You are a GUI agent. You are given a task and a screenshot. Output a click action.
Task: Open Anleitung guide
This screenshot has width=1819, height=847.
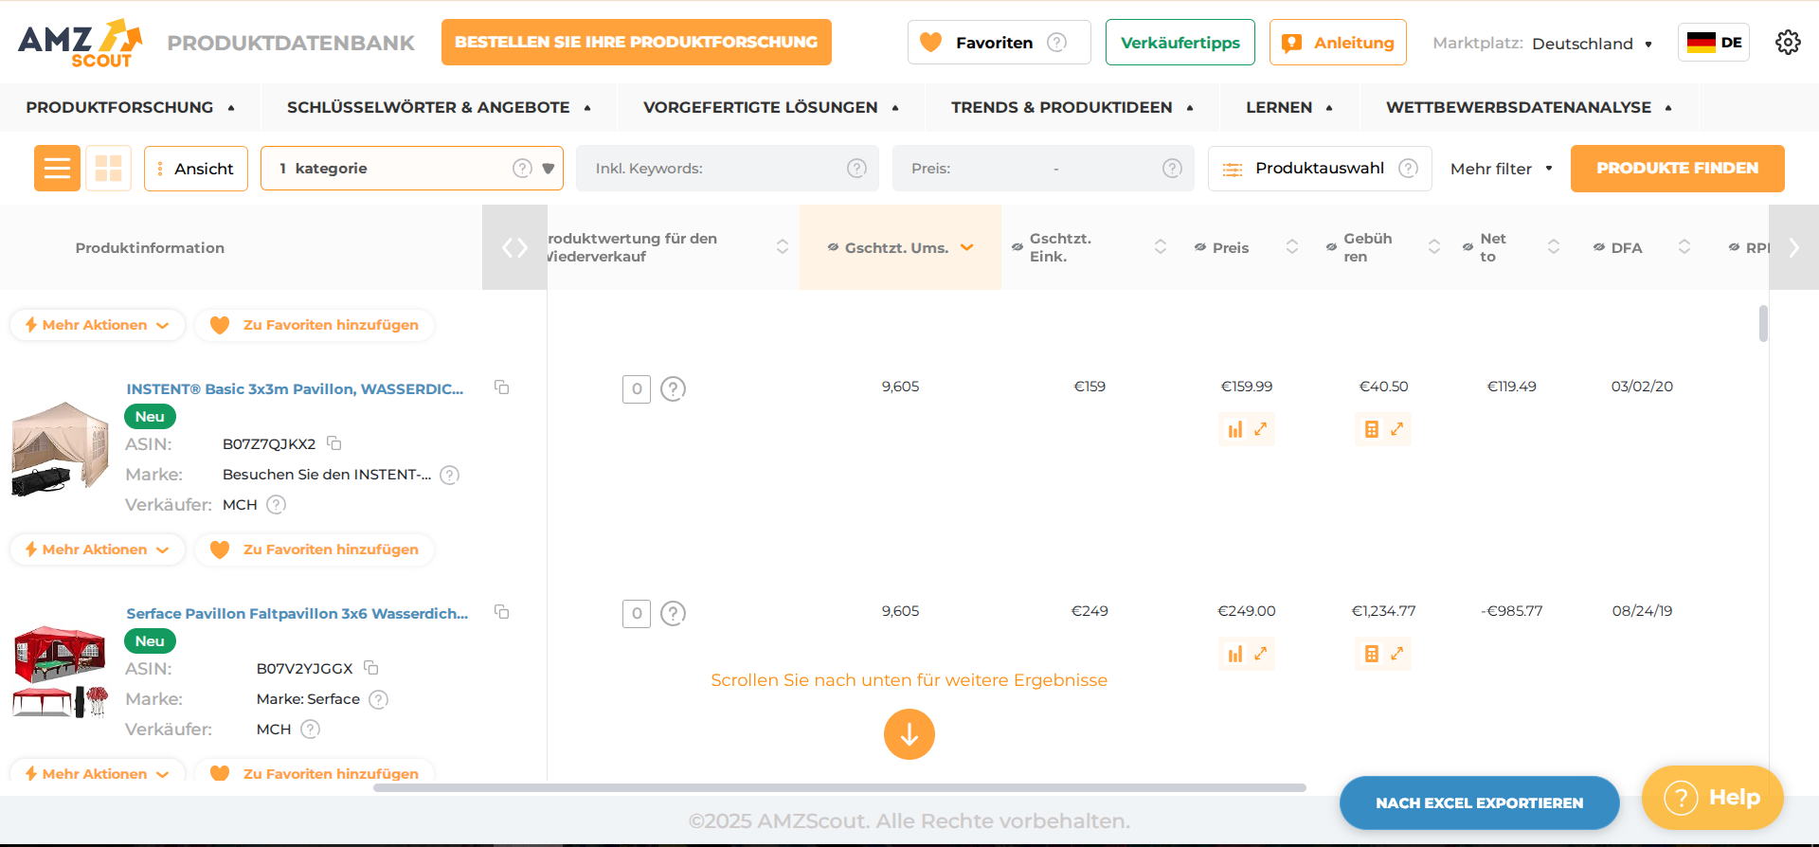tap(1338, 43)
